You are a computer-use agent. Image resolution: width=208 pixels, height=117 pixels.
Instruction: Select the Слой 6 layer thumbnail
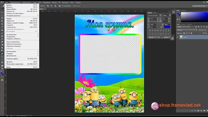181,37
